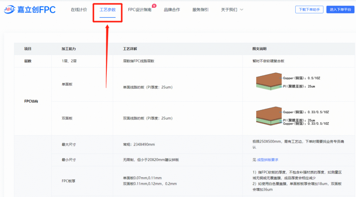Expand the 关于我们 dropdown chevron
Image resolution: width=356 pixels, height=197 pixels.
(x=242, y=10)
